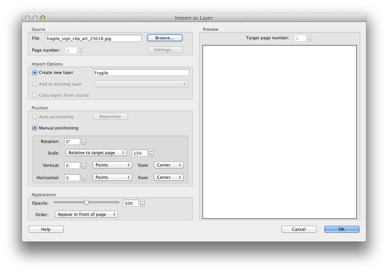Viewport: 388px width, 272px height.
Task: Click the opacity percentage stepper
Action: click(x=142, y=203)
